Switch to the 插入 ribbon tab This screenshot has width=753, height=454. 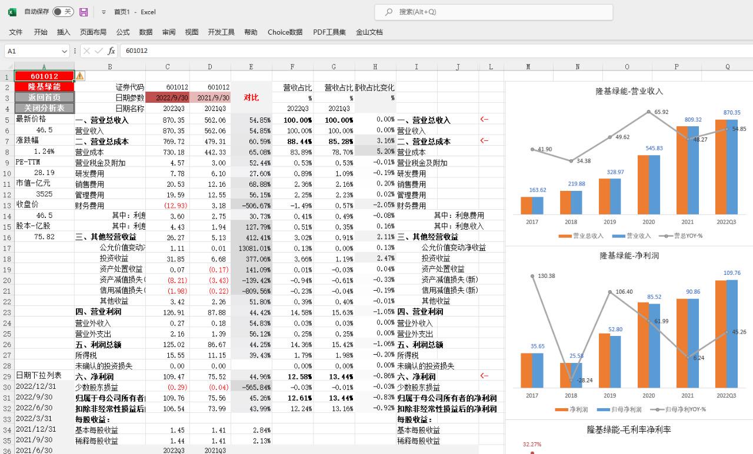tap(64, 32)
